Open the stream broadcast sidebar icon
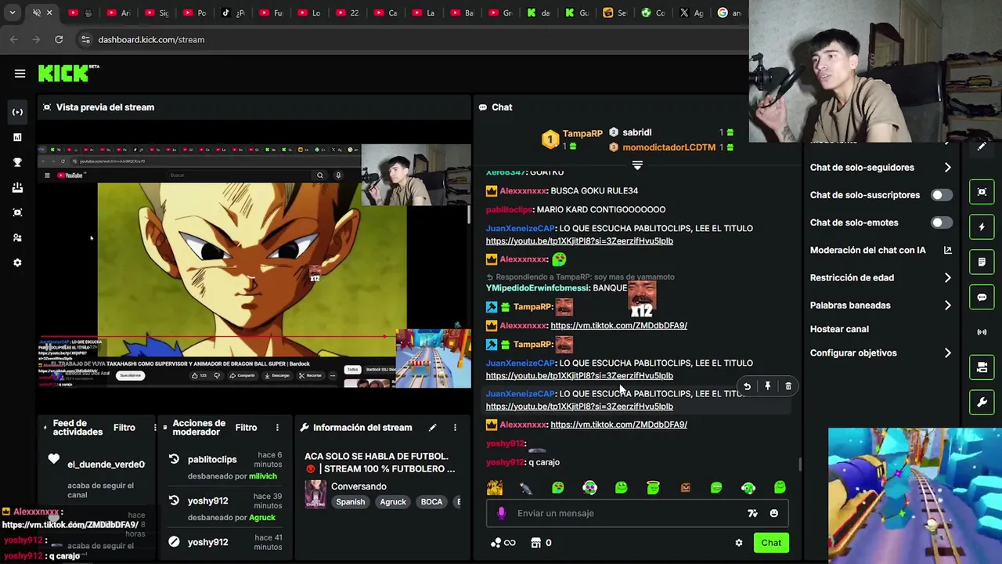1002x564 pixels. click(17, 112)
